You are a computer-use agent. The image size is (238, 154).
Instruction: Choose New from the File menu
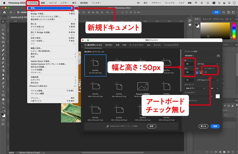click(50, 8)
